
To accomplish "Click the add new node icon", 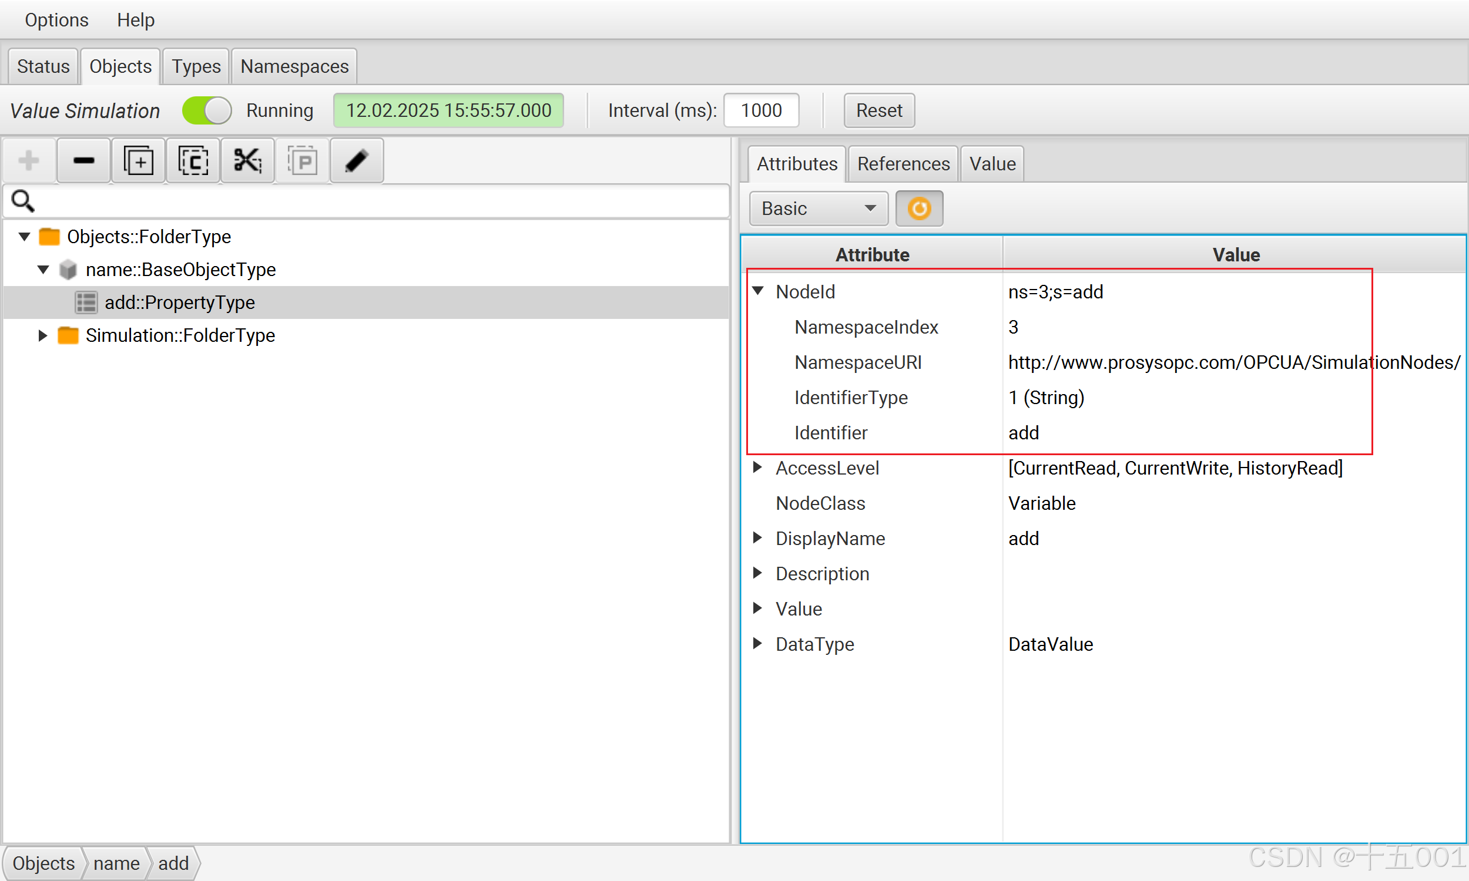I will pyautogui.click(x=29, y=161).
